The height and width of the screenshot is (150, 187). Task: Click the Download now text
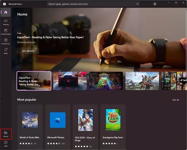pos(26,42)
